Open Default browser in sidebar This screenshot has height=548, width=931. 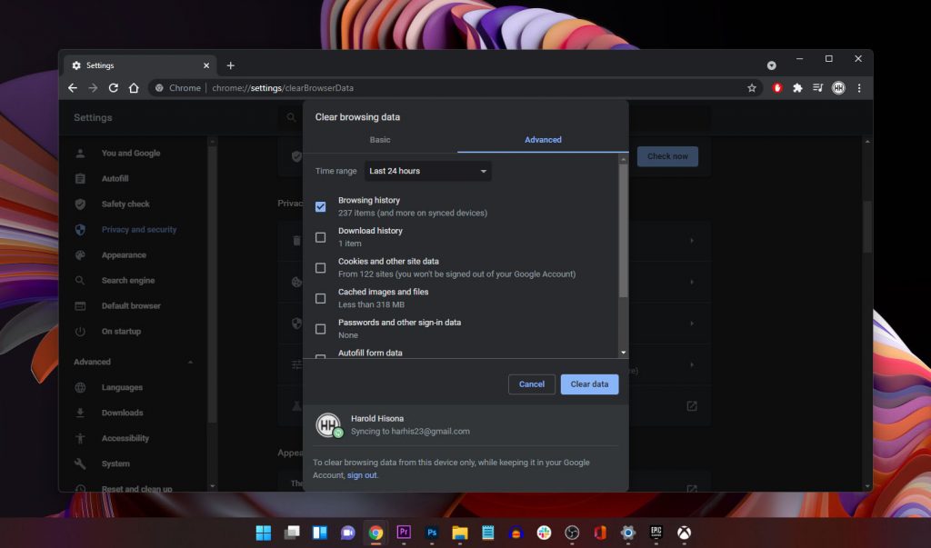coord(131,306)
